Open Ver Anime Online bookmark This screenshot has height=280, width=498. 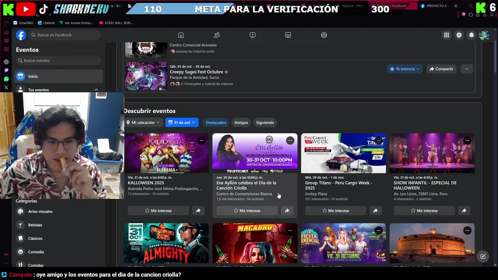click(76, 23)
